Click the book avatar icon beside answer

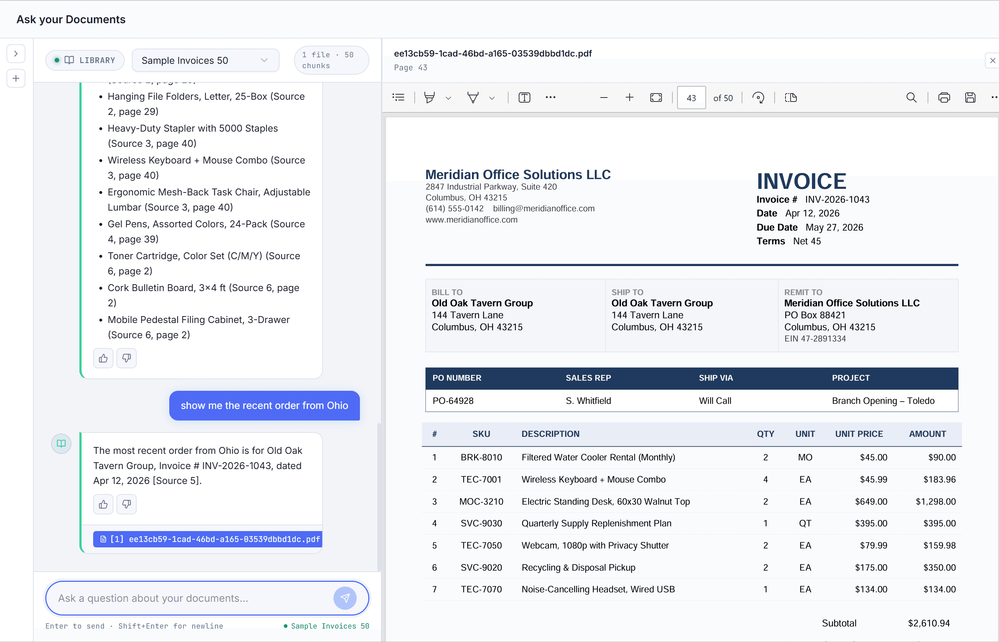tap(61, 443)
